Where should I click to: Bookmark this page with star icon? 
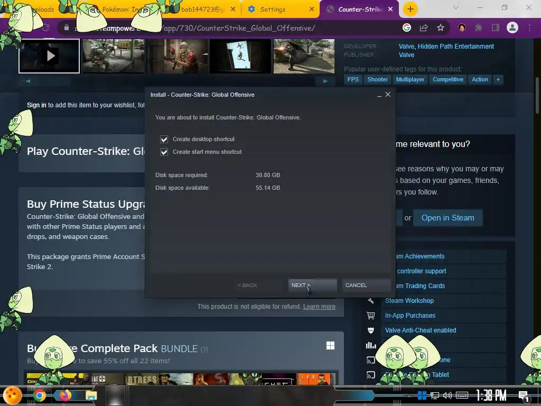[441, 28]
